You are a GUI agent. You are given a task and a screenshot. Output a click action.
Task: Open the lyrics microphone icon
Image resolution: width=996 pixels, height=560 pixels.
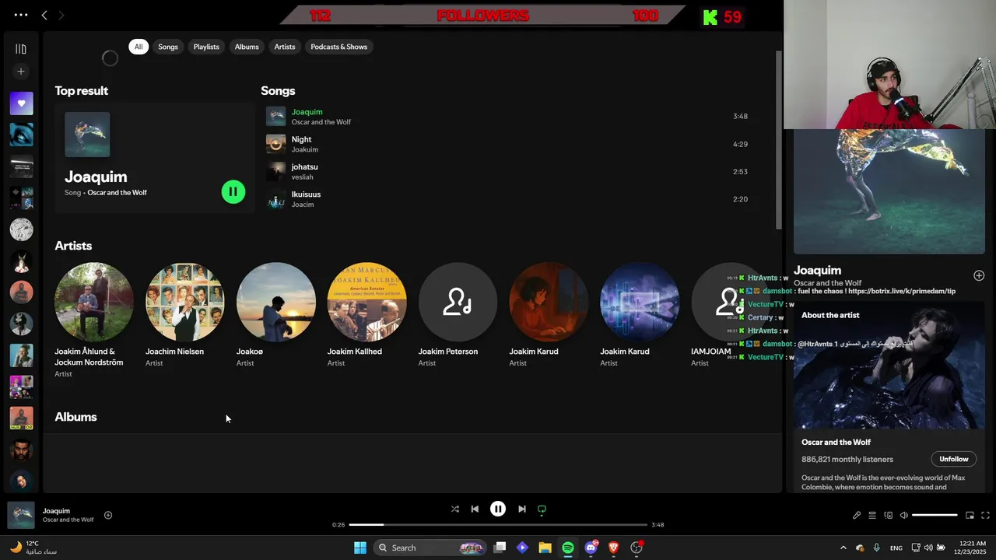click(x=857, y=515)
